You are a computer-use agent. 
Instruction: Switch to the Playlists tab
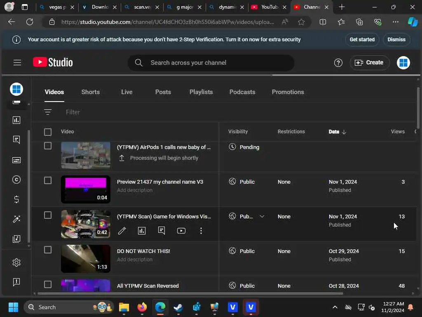(x=201, y=92)
